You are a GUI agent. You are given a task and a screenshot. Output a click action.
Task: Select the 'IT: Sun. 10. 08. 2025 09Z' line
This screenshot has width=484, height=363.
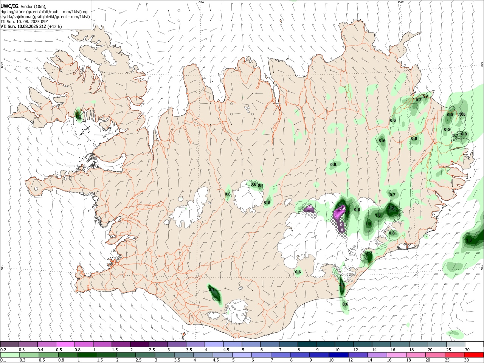point(24,22)
